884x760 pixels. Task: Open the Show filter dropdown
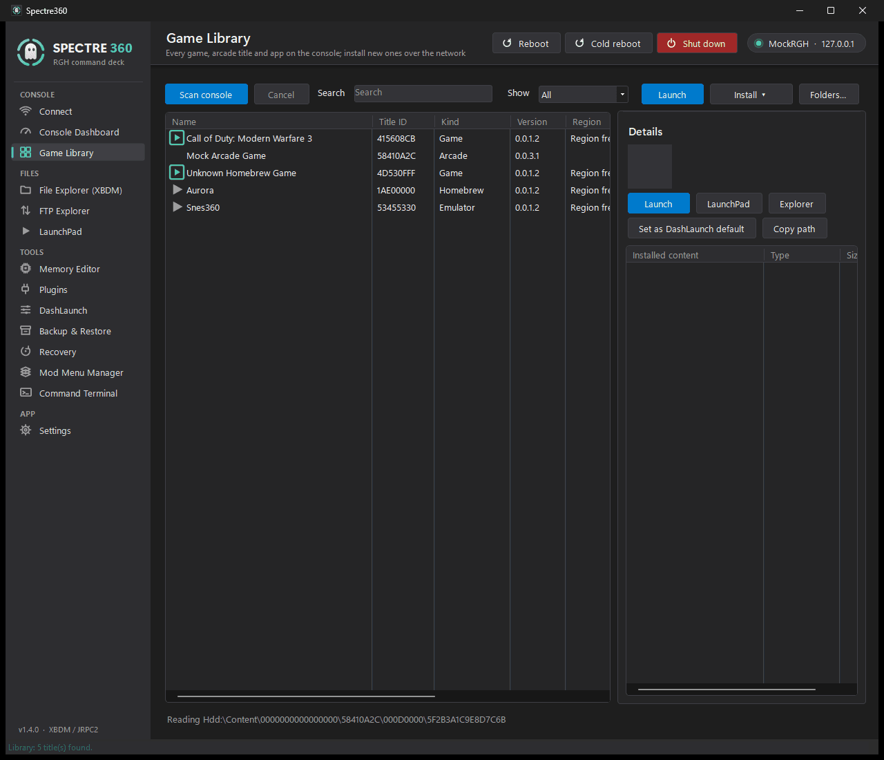point(584,95)
